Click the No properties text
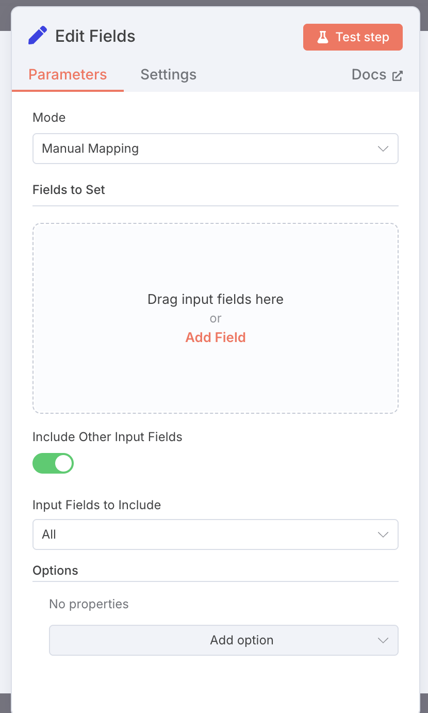The height and width of the screenshot is (713, 428). (x=89, y=604)
